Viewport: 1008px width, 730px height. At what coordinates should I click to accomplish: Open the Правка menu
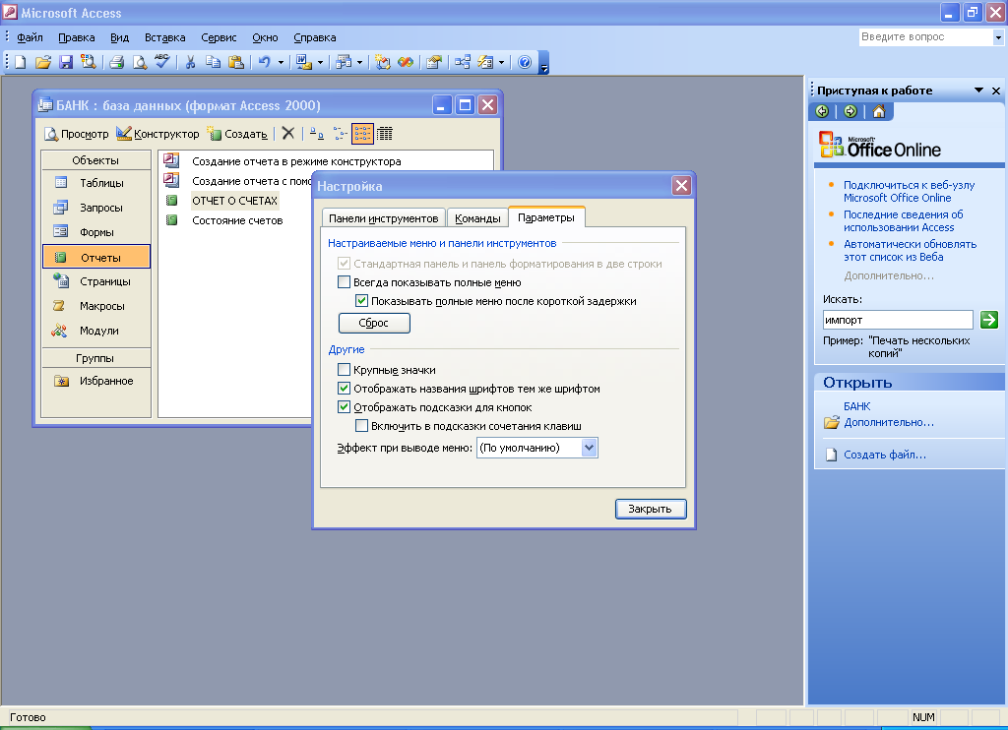coord(77,37)
